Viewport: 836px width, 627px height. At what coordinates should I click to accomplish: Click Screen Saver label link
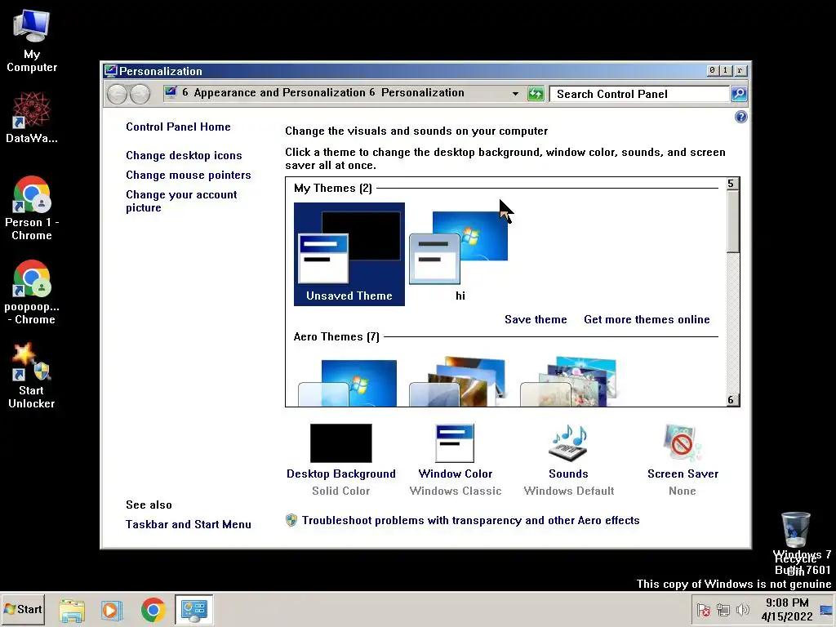point(683,474)
